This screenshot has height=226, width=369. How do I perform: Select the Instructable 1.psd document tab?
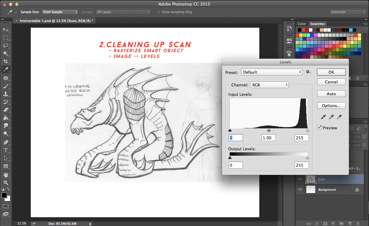56,21
